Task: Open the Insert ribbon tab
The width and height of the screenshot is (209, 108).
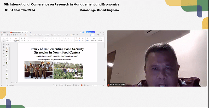Action: pos(31,35)
